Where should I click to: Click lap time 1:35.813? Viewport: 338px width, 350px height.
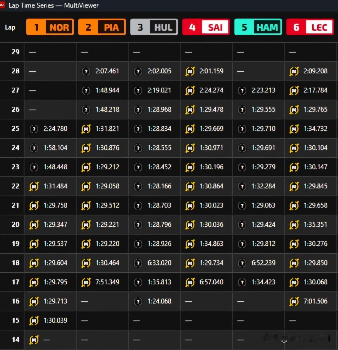coord(159,282)
